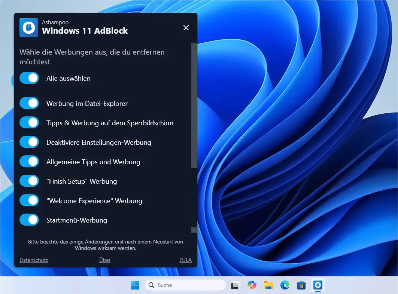This screenshot has width=398, height=294.
Task: Toggle the Startmenü-Werbung switch
Action: coord(29,220)
